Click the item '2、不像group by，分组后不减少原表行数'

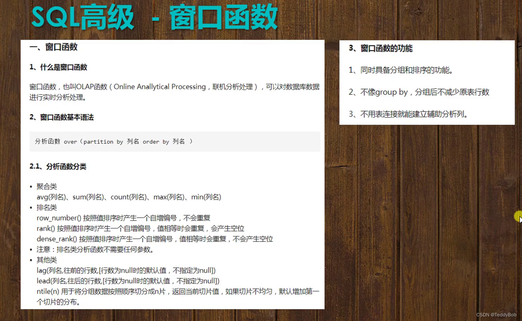[419, 92]
